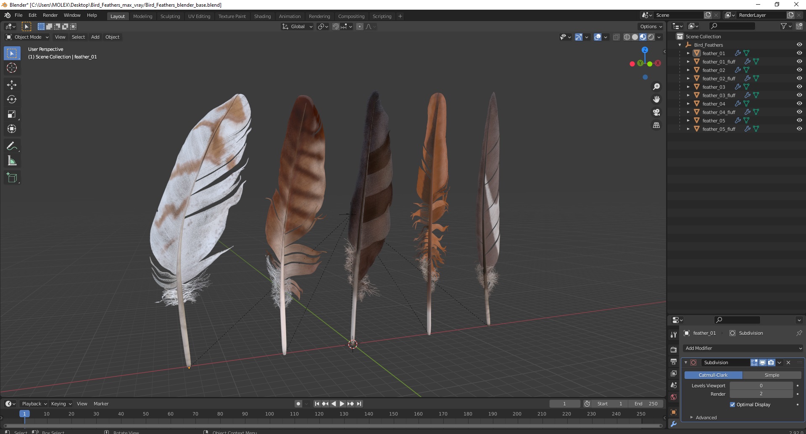Toggle the camera view icon
The height and width of the screenshot is (434, 806).
click(x=656, y=112)
